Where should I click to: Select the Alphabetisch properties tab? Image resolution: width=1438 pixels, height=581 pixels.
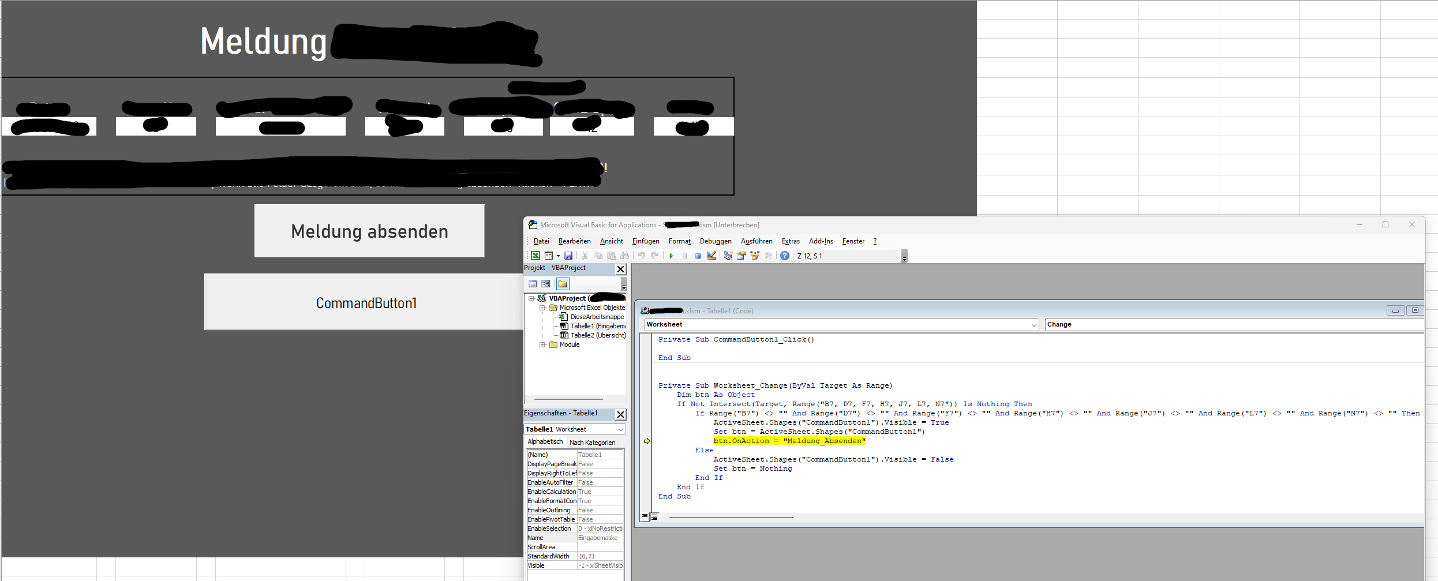click(545, 441)
